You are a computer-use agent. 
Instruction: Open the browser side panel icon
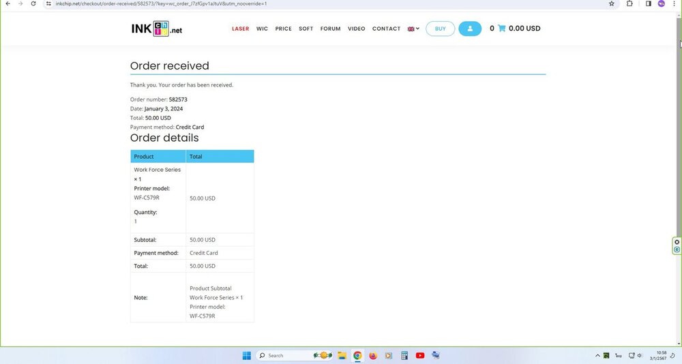click(x=648, y=3)
